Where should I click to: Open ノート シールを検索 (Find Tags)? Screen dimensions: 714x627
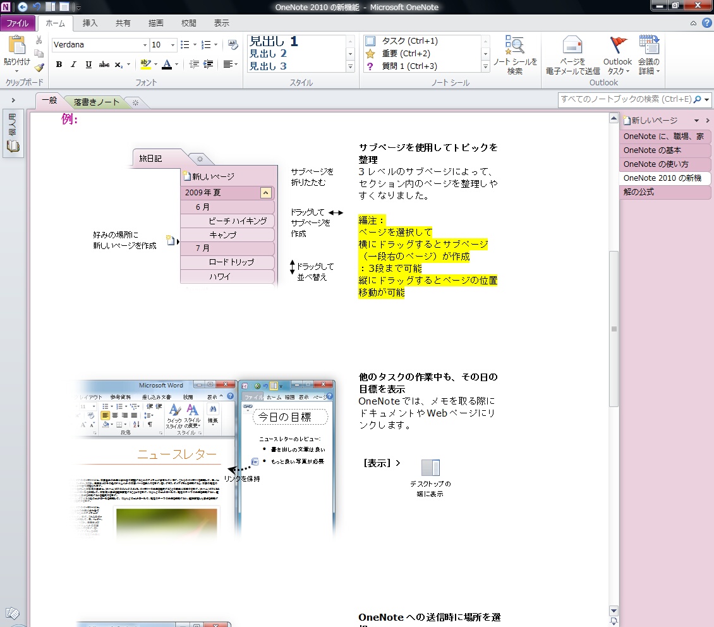[x=515, y=54]
